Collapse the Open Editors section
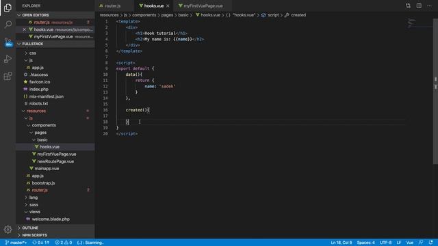438x246 pixels. point(36,15)
